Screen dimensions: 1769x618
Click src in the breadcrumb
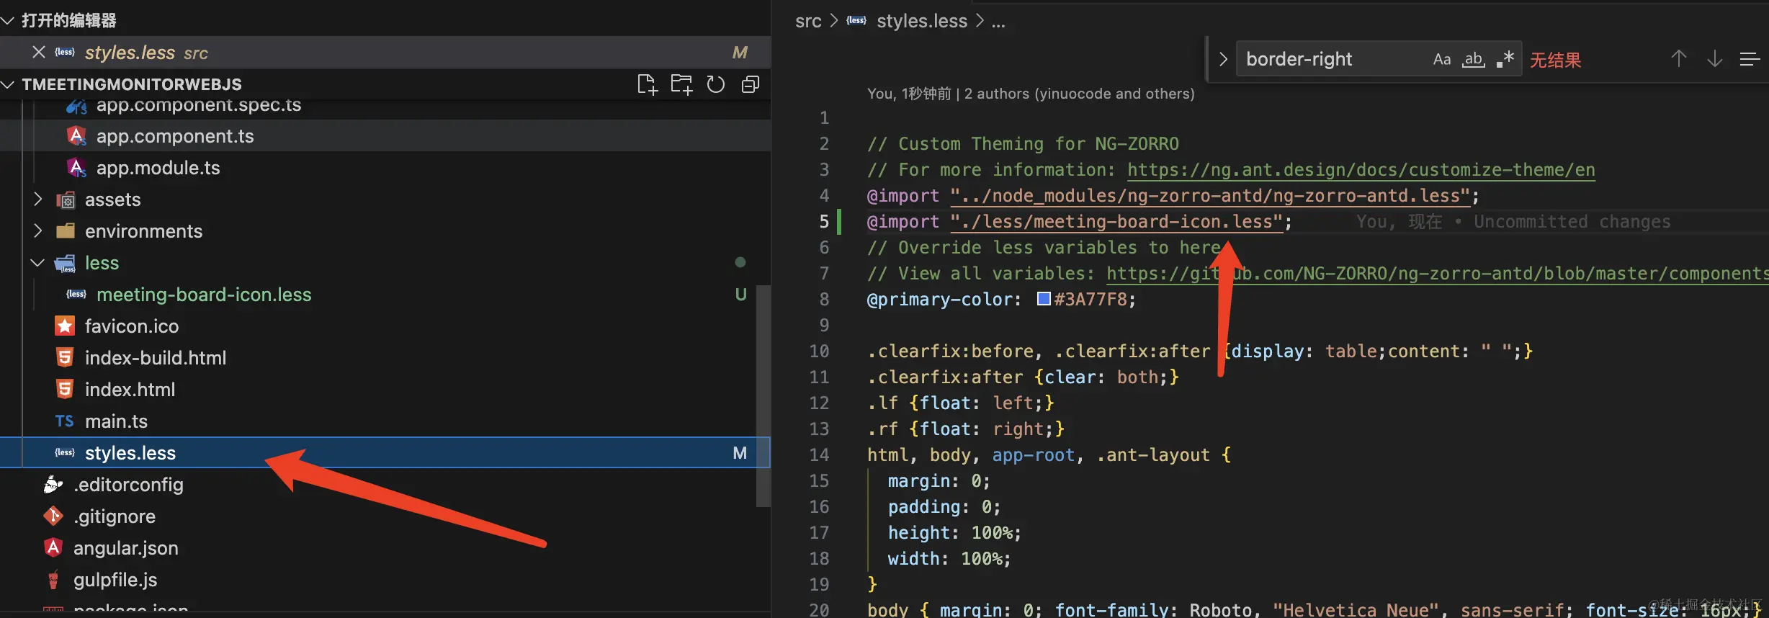tap(808, 21)
